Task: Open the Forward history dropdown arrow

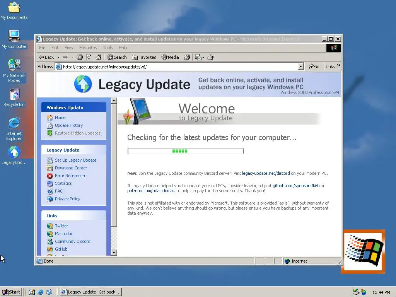Action: click(72, 57)
